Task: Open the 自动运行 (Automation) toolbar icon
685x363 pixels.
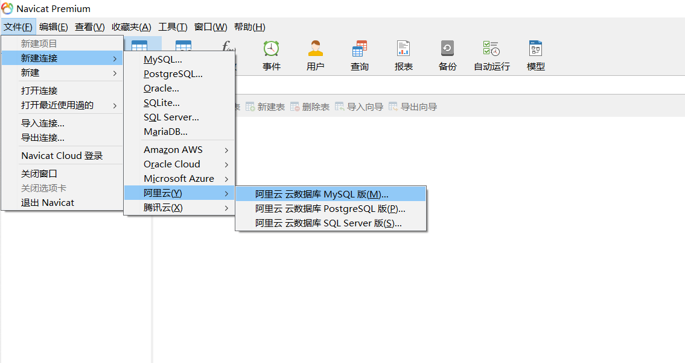Action: point(491,48)
